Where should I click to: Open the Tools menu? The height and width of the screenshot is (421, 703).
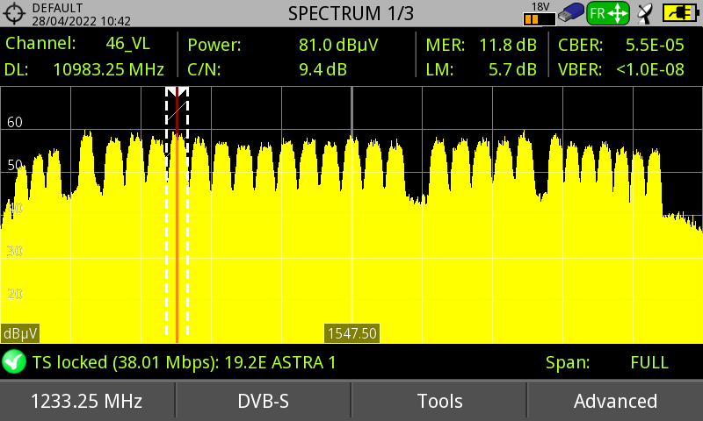[439, 401]
